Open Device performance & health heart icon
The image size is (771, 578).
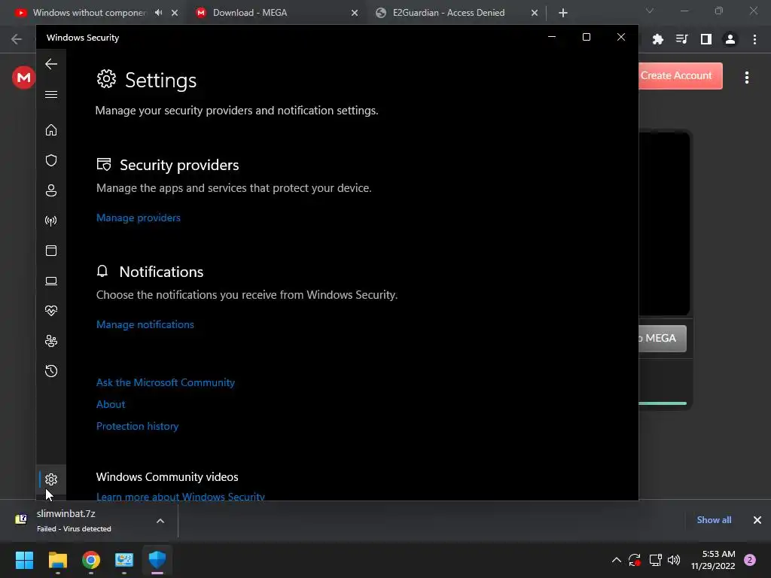[51, 311]
